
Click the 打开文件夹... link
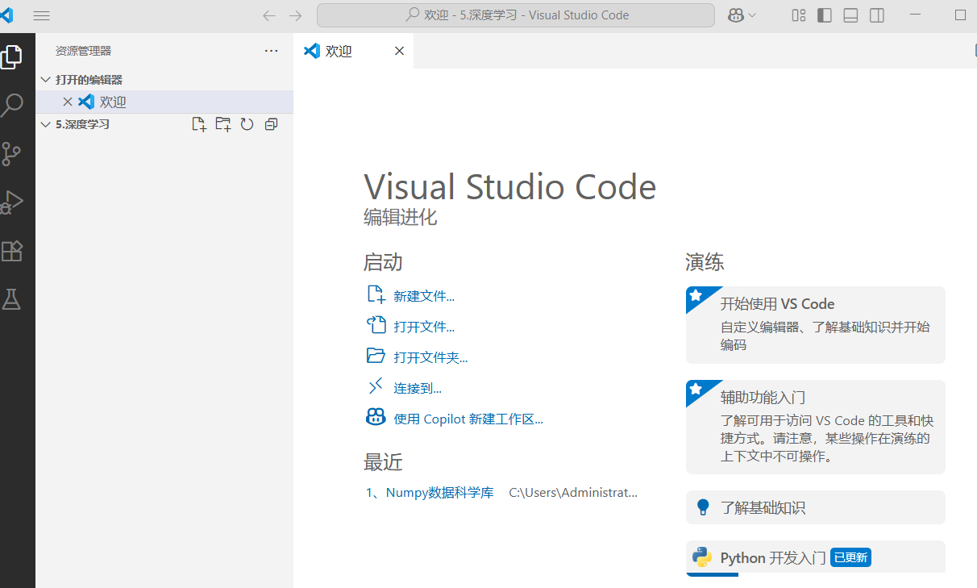(x=430, y=357)
